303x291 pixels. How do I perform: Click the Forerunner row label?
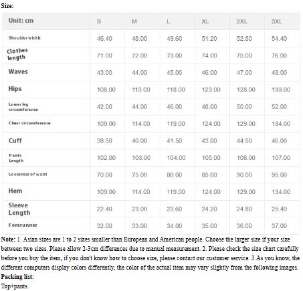[x=23, y=225]
